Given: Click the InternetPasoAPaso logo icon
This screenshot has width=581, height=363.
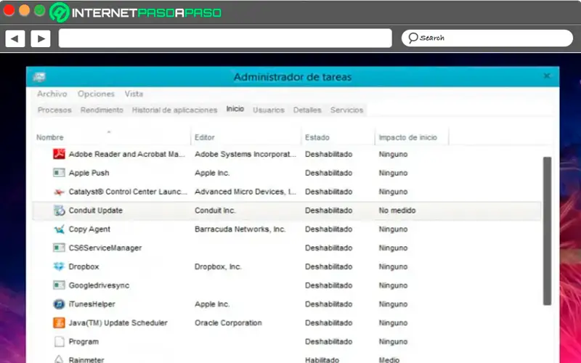Looking at the screenshot, I should pos(60,12).
